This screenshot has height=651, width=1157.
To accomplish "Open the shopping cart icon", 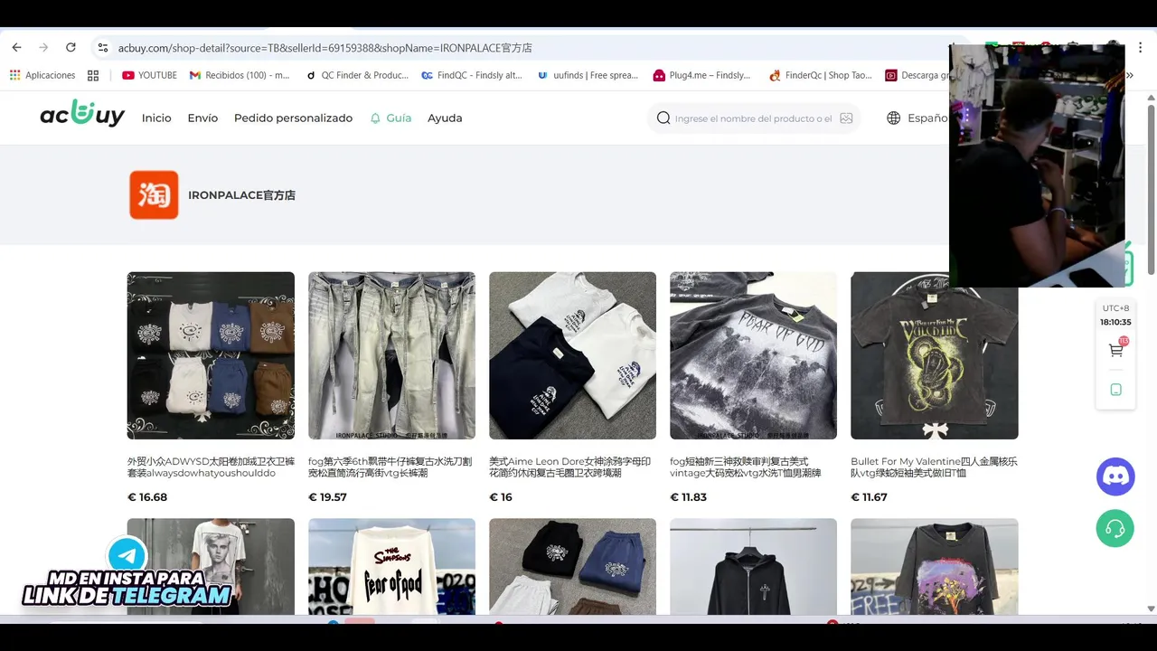I will (1116, 350).
